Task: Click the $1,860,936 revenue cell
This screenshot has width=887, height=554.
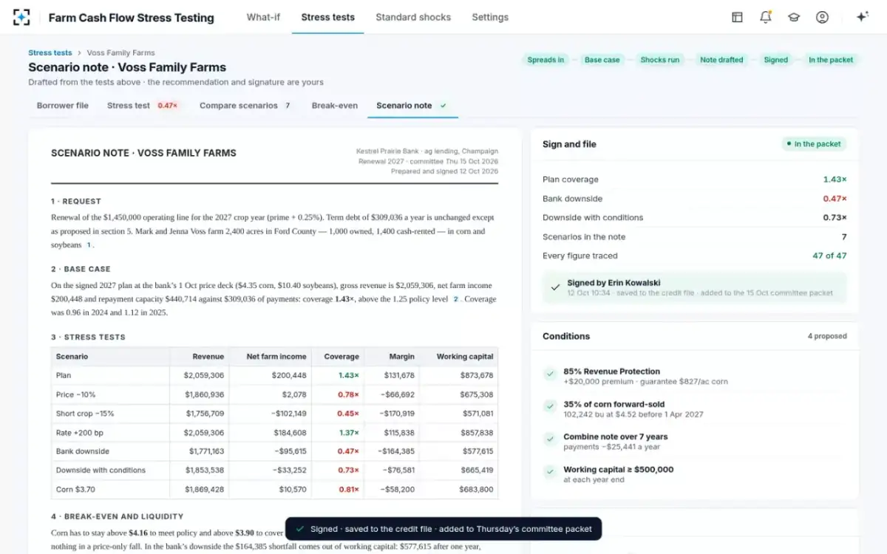Action: (x=204, y=395)
